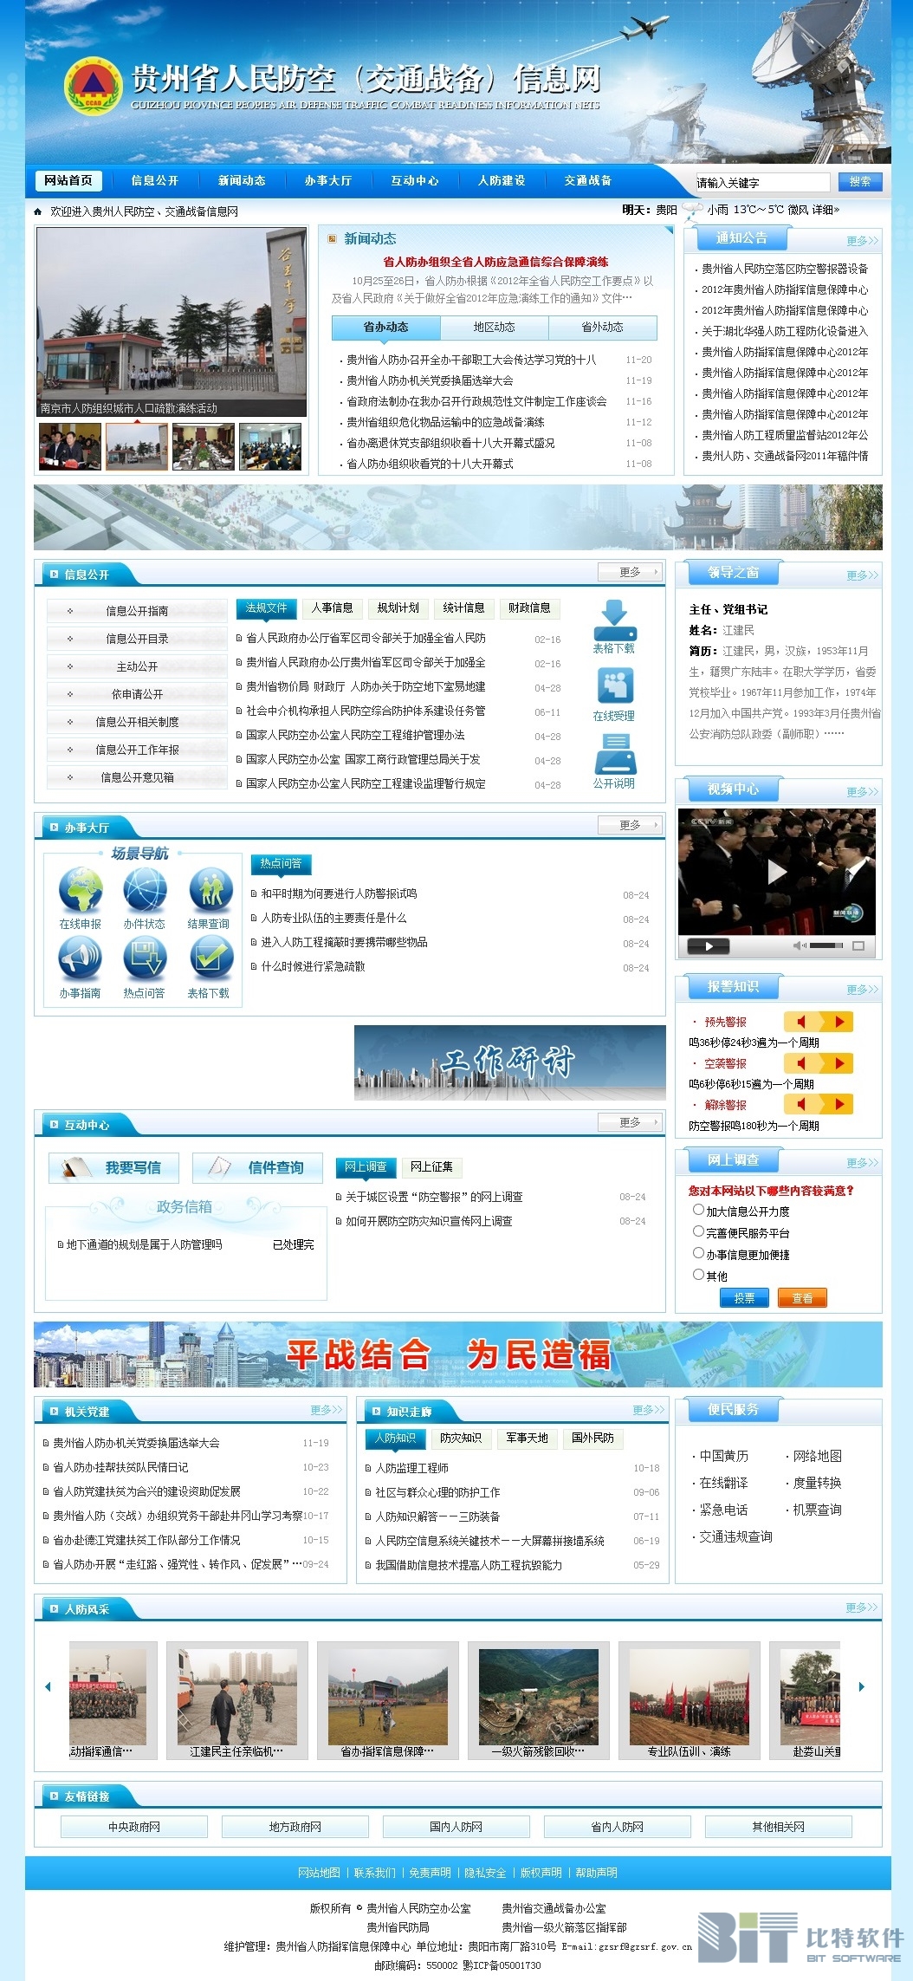Click the 在线申报 globe icon
This screenshot has width=913, height=1981.
pos(81,891)
